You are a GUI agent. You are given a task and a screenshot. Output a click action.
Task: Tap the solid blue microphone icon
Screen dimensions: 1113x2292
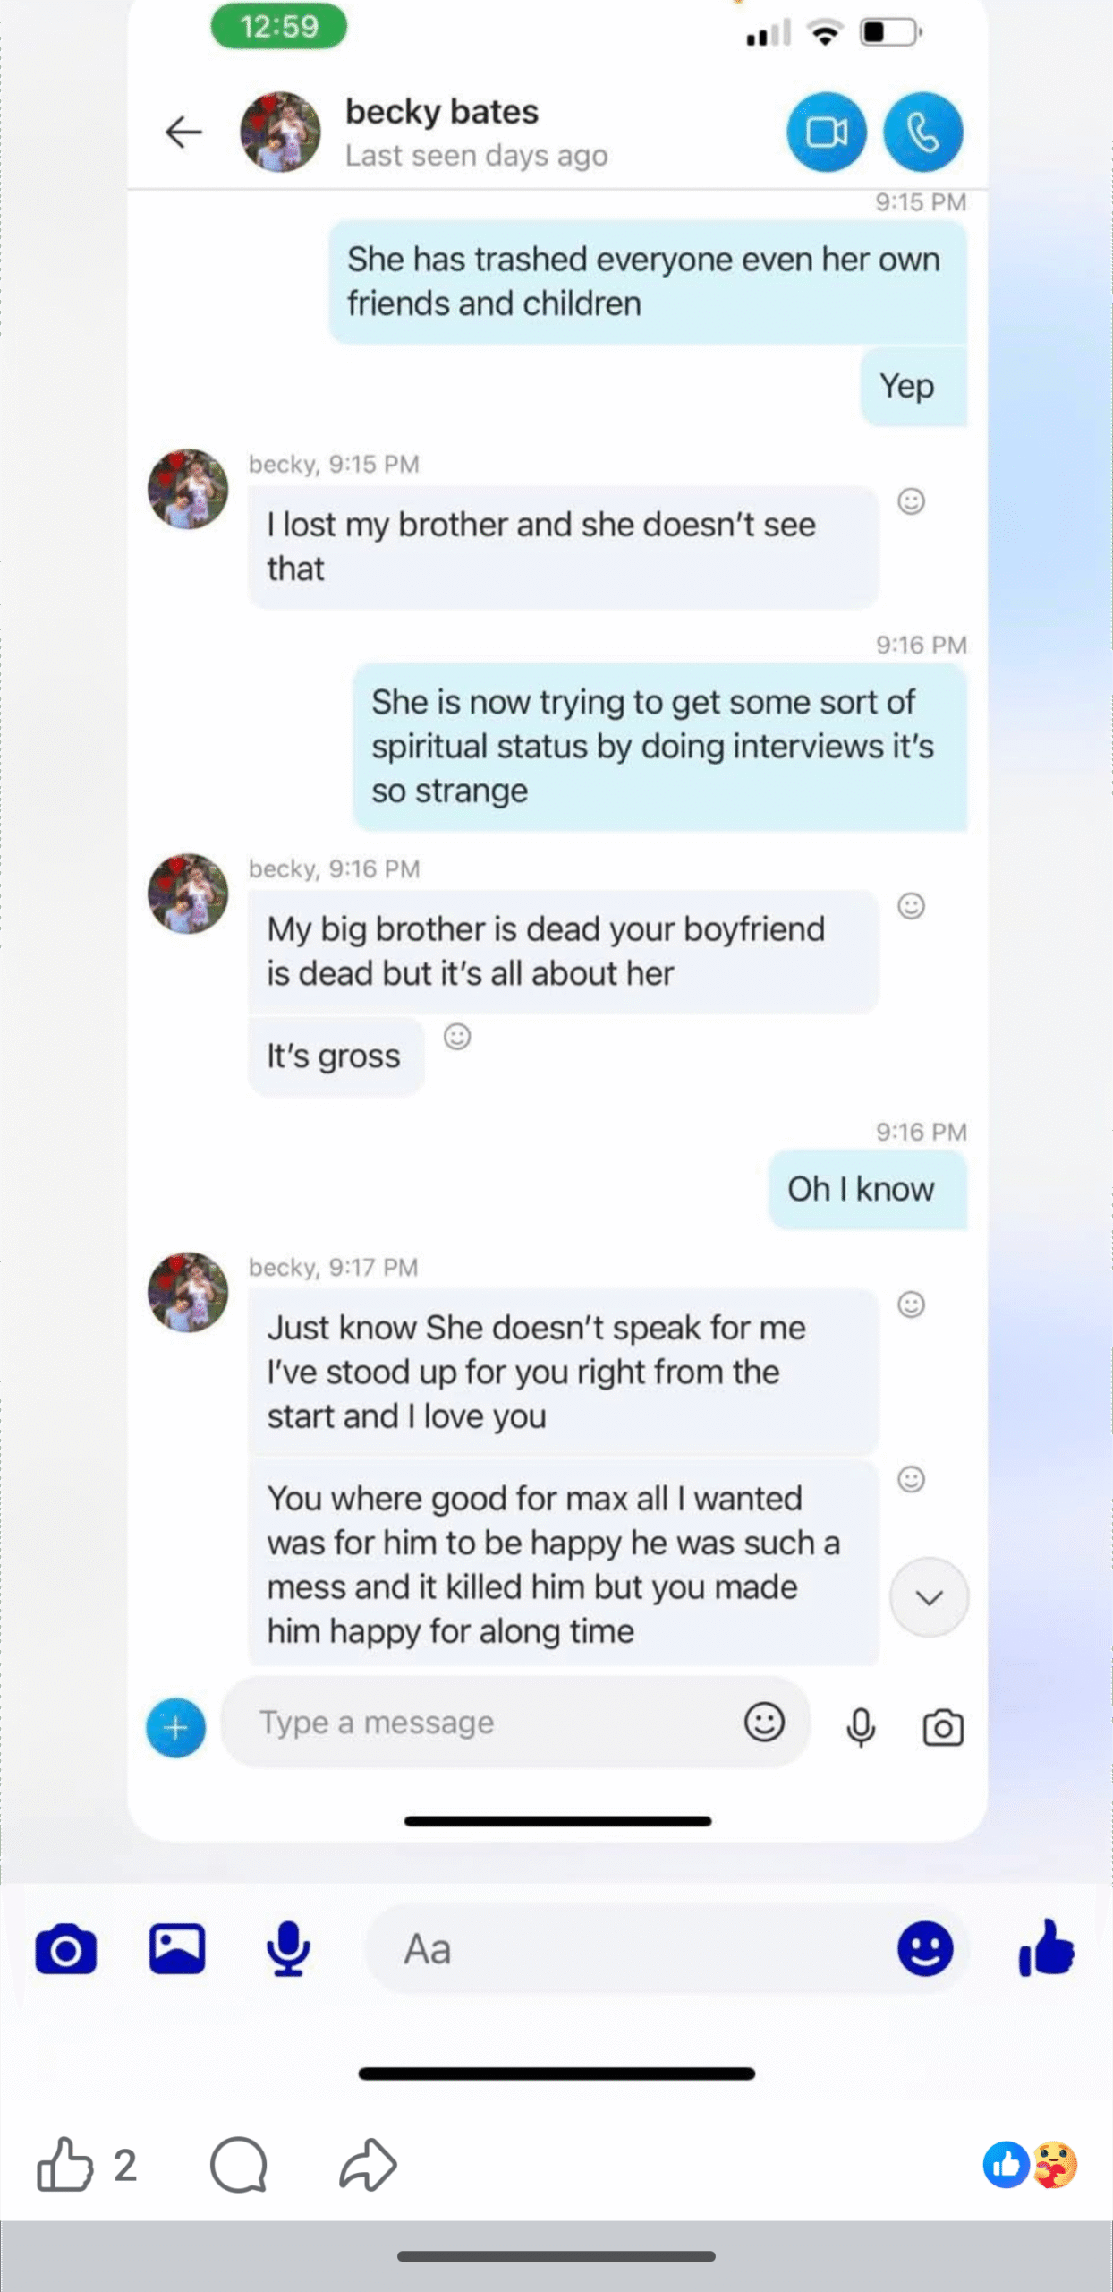click(x=288, y=1949)
